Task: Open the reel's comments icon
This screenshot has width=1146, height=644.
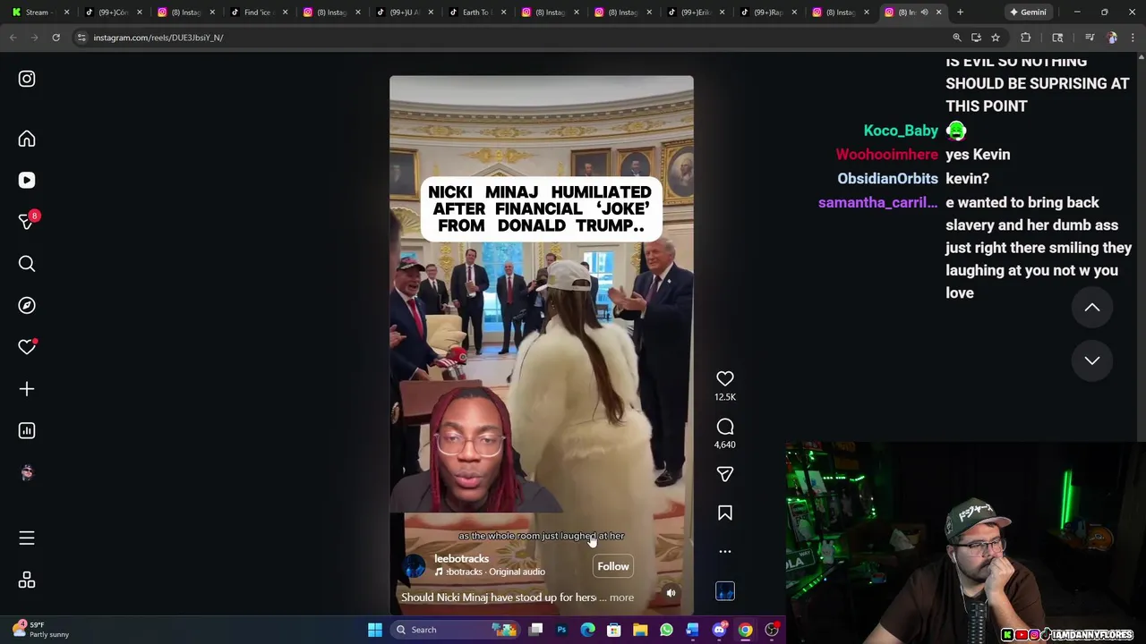Action: point(725,427)
